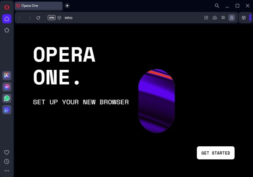Navigate back to previous page
253x177 pixels.
pyautogui.click(x=20, y=18)
